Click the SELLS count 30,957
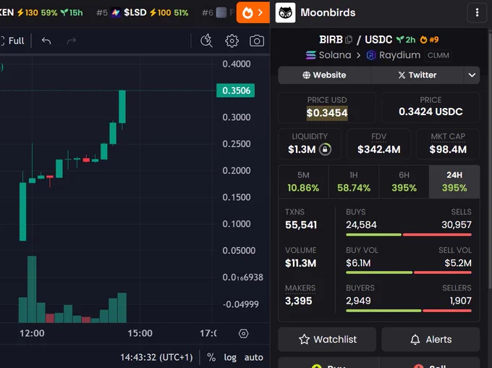The image size is (492, 368). click(457, 225)
